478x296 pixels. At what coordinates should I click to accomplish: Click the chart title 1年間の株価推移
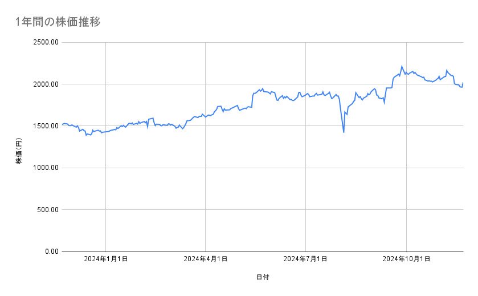tap(59, 22)
